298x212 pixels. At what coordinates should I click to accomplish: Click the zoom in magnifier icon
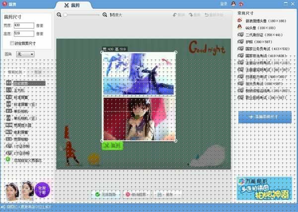(x=105, y=15)
